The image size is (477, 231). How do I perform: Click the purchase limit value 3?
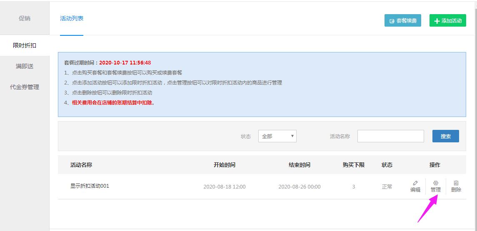(x=354, y=186)
